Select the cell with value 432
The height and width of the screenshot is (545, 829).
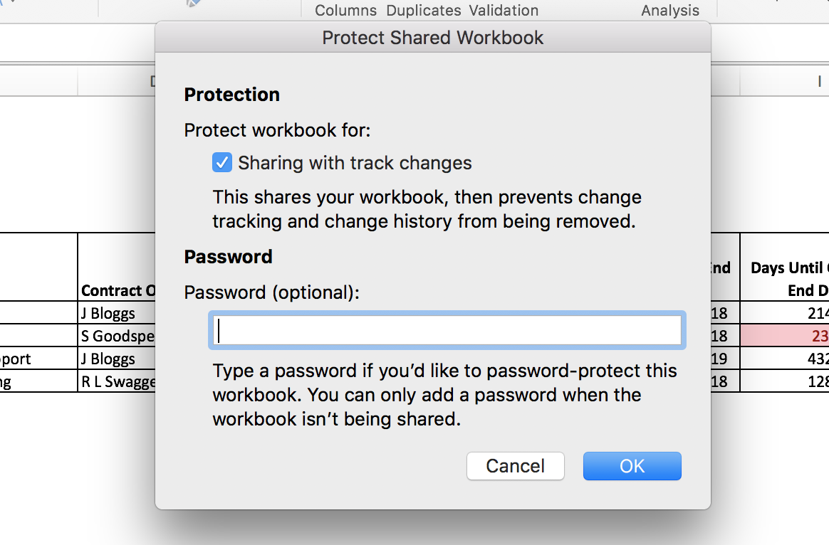[785, 359]
